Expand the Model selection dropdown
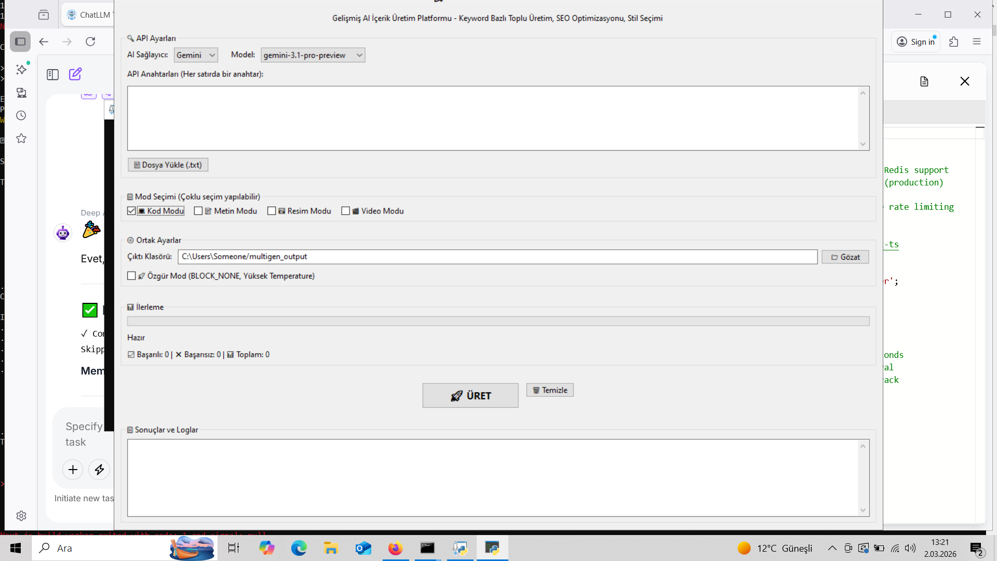This screenshot has height=561, width=997. 313,55
